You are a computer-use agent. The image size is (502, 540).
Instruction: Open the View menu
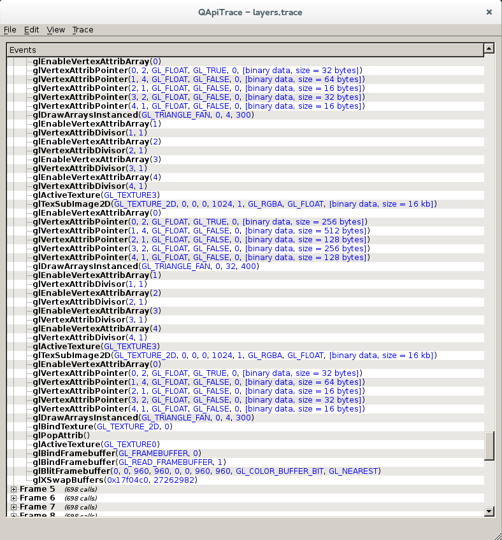(x=56, y=30)
